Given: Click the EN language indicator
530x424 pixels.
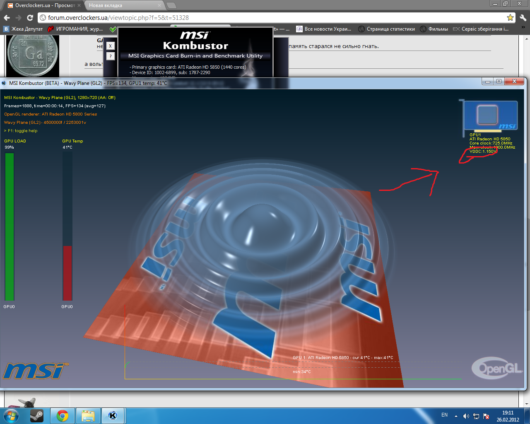Looking at the screenshot, I should [444, 415].
